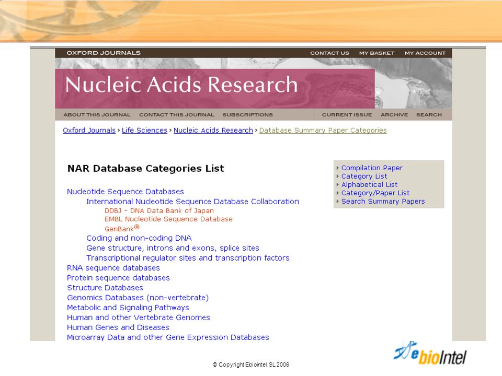The image size is (502, 376).
Task: Open About This Journal
Action: [x=97, y=115]
